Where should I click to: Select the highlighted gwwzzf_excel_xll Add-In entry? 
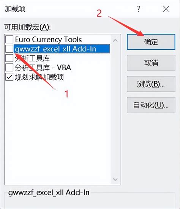point(62,49)
